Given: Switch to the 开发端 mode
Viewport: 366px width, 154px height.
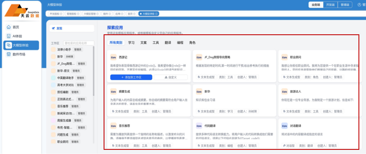Looking at the screenshot, I should [330, 5].
